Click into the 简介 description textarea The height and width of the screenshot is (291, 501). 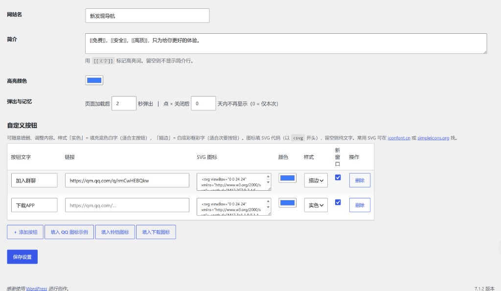[286, 44]
